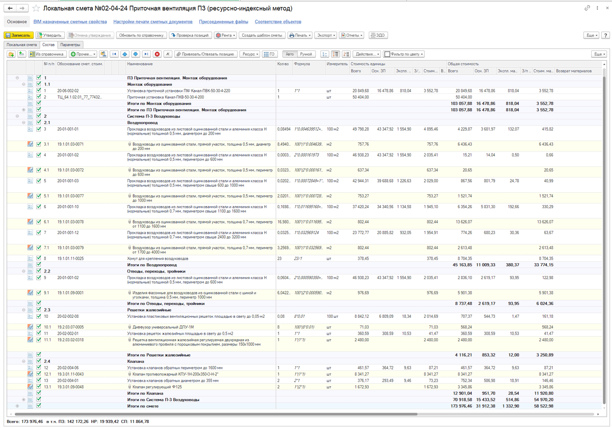Collapse subsection 2.2 Отводы, переходы, тройники
The height and width of the screenshot is (428, 612).
click(23, 271)
